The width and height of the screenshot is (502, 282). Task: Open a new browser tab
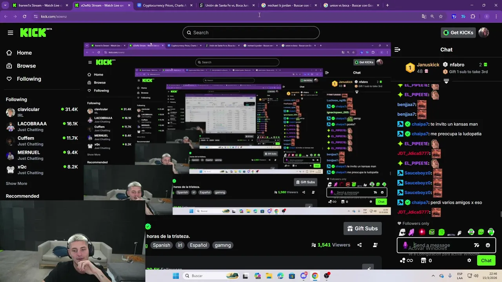[387, 5]
